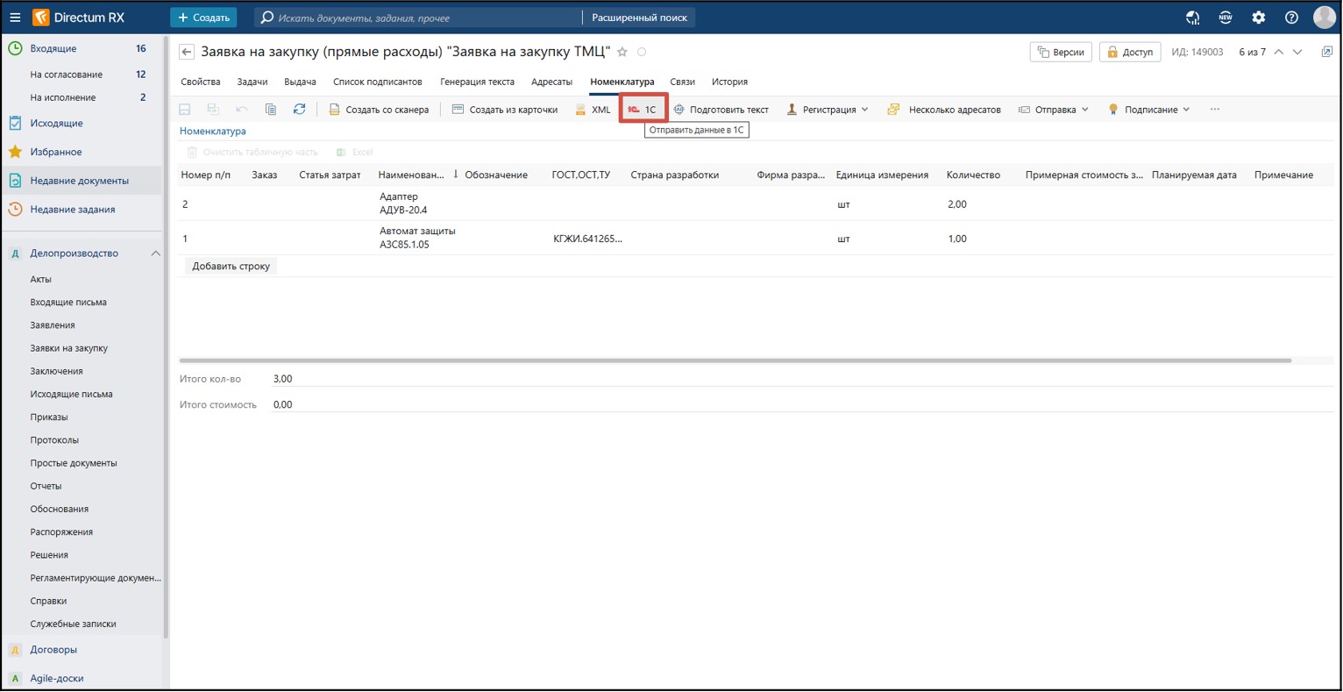Open the help question mark icon
The width and height of the screenshot is (1343, 692).
coord(1291,18)
